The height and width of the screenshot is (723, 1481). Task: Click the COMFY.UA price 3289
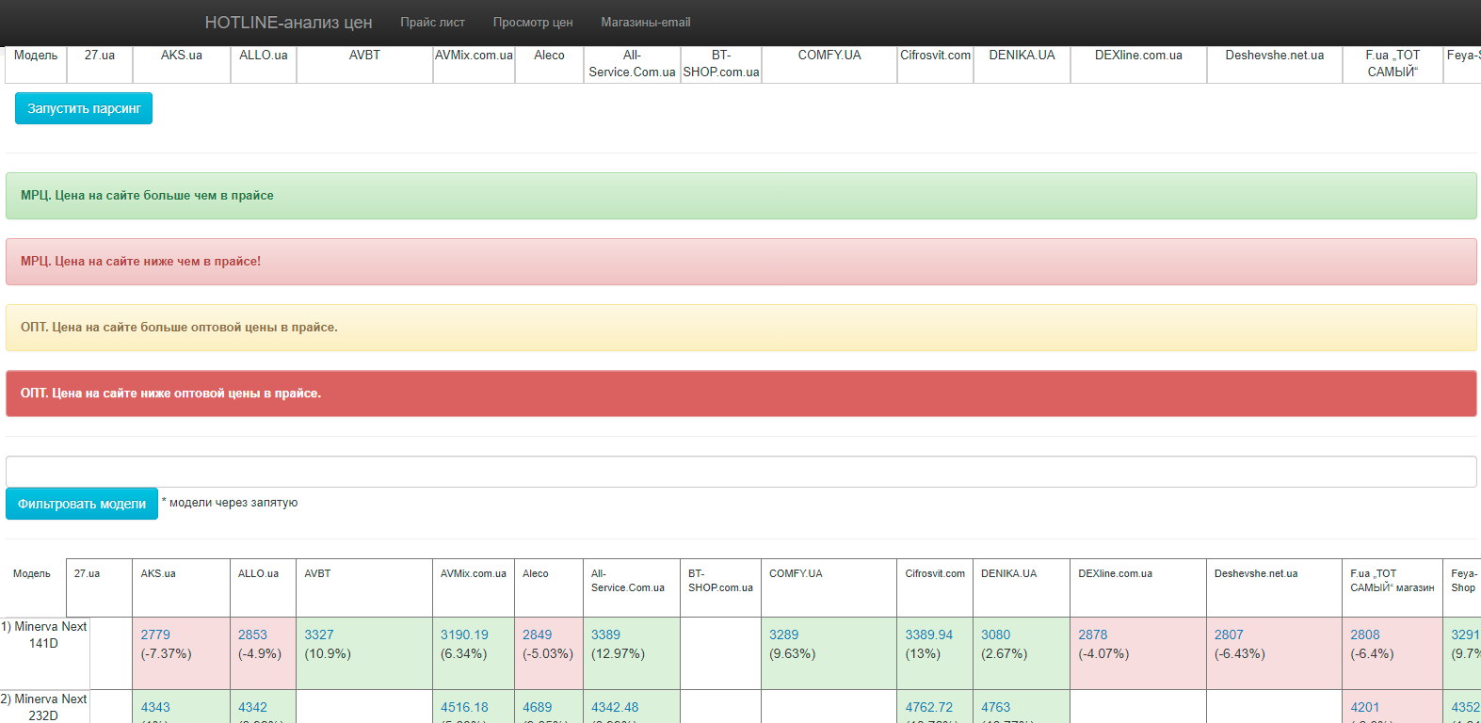click(x=783, y=635)
